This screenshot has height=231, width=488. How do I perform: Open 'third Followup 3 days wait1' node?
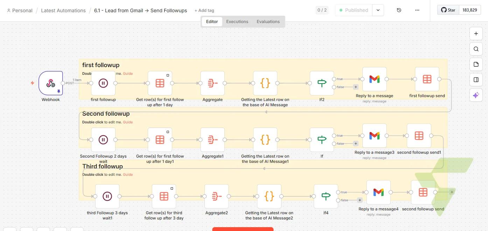107,196
